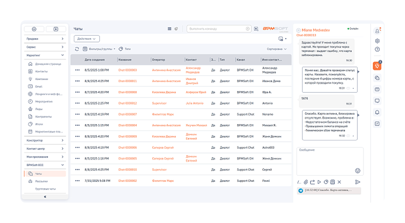The image size is (405, 223).
Task: Open orange communication panel icon
Action: (377, 66)
